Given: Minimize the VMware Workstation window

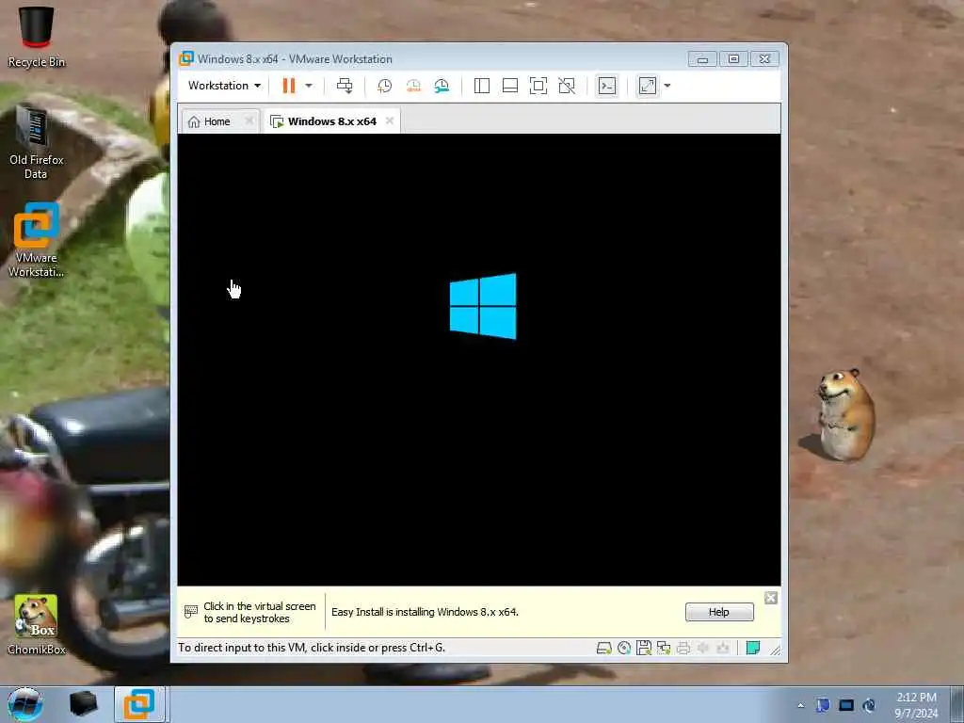Looking at the screenshot, I should pyautogui.click(x=702, y=59).
